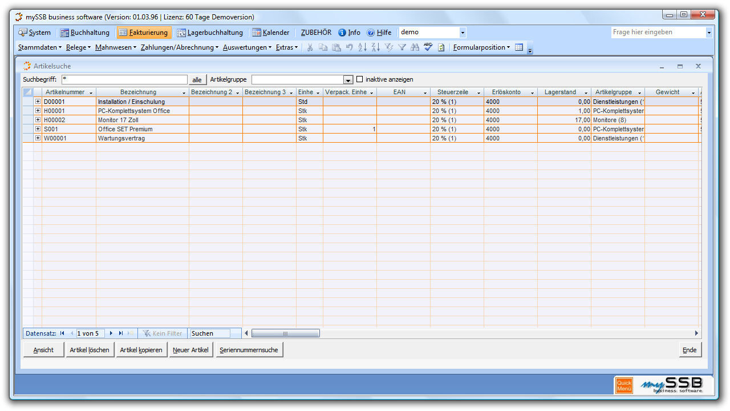Expand row H00002 with plus box
The width and height of the screenshot is (730, 411).
click(x=38, y=120)
